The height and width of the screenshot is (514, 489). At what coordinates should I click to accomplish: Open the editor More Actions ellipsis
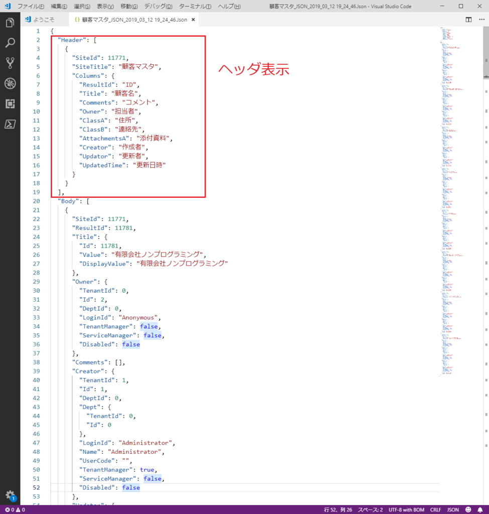pos(482,20)
